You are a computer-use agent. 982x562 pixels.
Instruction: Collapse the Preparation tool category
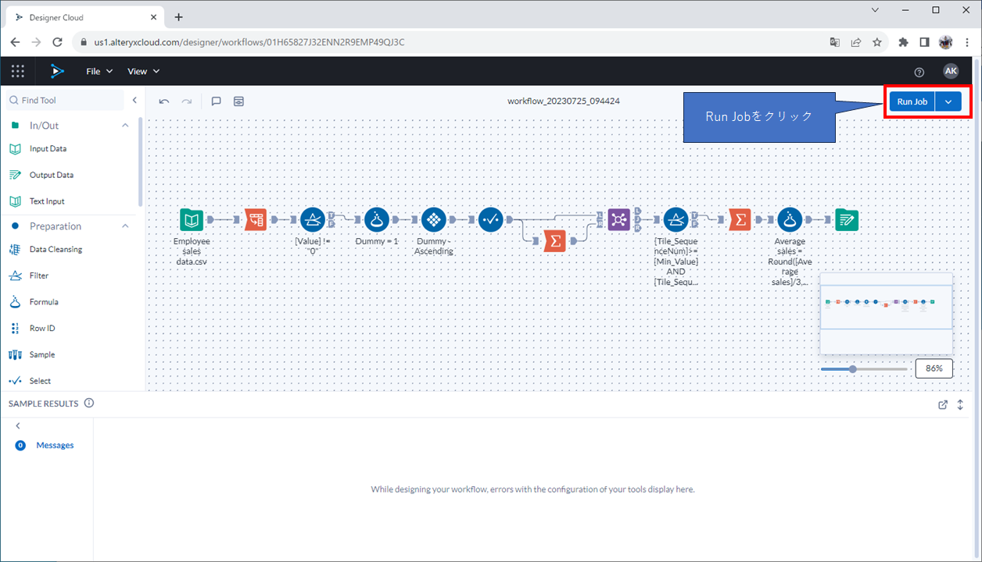tap(125, 226)
